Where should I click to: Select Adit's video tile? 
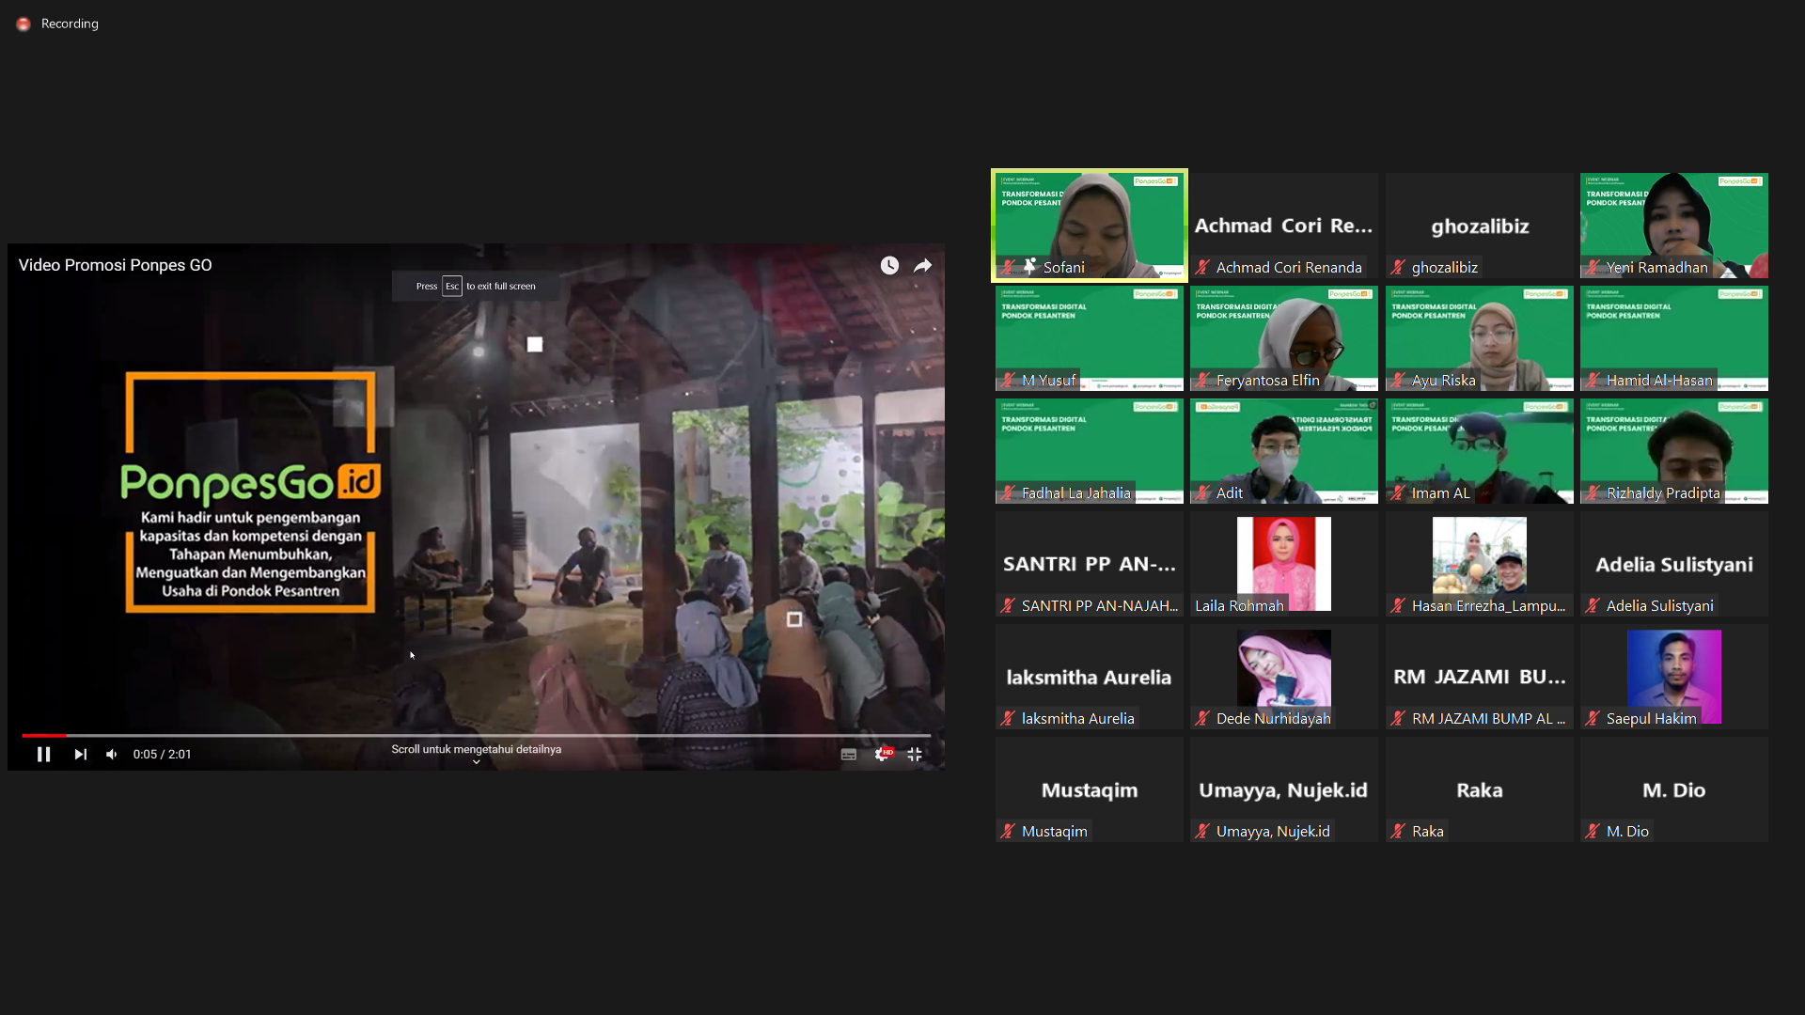click(1284, 451)
